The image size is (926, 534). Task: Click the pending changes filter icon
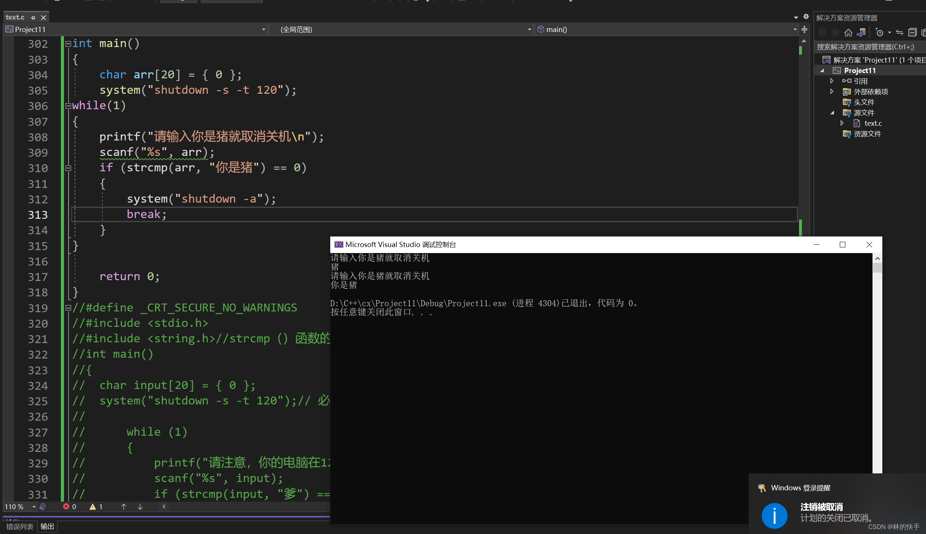coord(879,33)
